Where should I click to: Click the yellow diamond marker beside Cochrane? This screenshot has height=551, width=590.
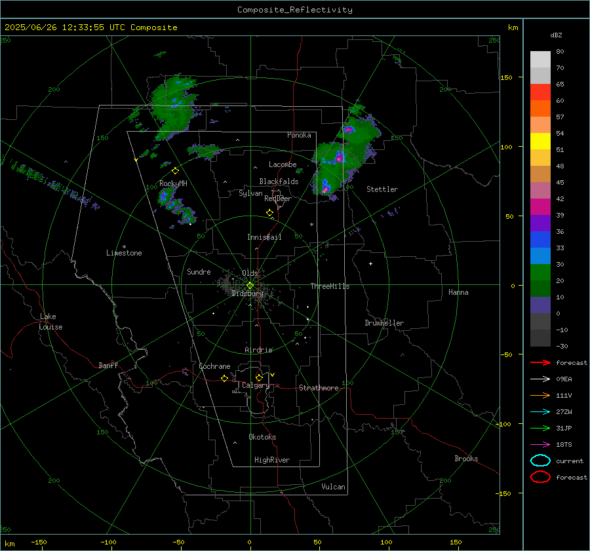pyautogui.click(x=225, y=378)
